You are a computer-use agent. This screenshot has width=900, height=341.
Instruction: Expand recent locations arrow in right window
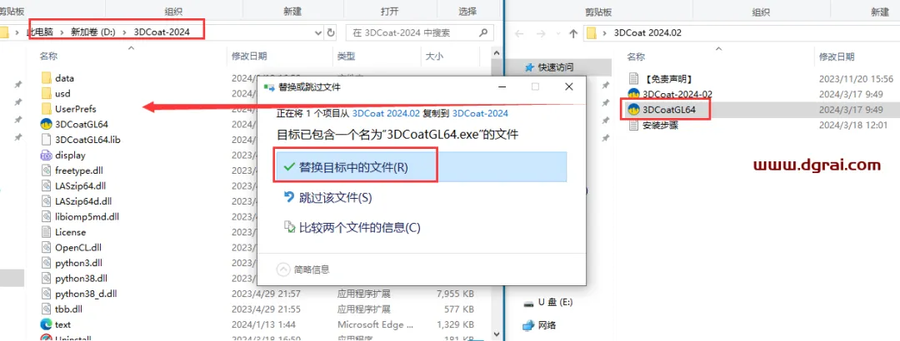pyautogui.click(x=556, y=33)
